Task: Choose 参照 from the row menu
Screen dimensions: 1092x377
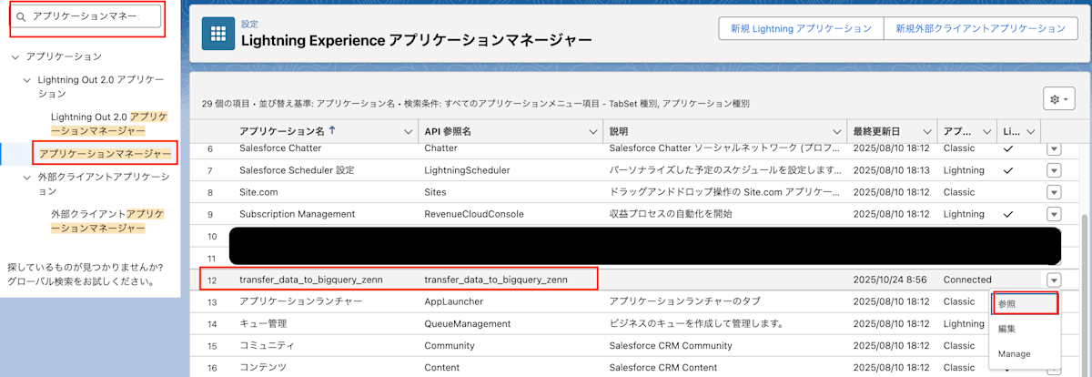Action: click(x=1025, y=304)
